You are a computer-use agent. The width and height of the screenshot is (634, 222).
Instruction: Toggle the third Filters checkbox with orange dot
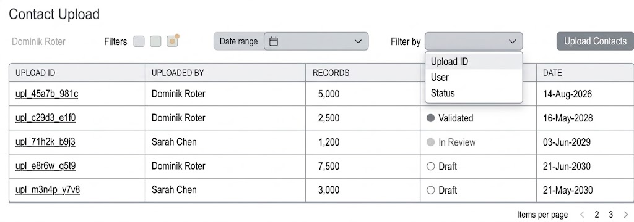pyautogui.click(x=172, y=41)
